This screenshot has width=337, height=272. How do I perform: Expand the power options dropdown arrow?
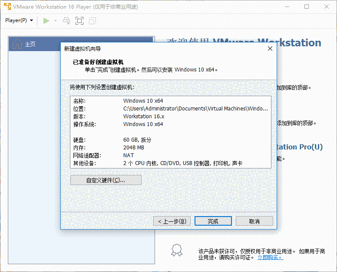[x=56, y=21]
